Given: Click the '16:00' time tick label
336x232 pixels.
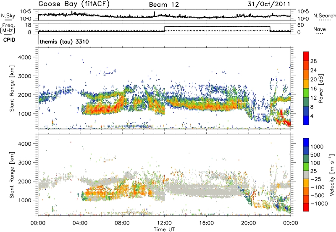Looking at the screenshot, I should tap(206, 223).
